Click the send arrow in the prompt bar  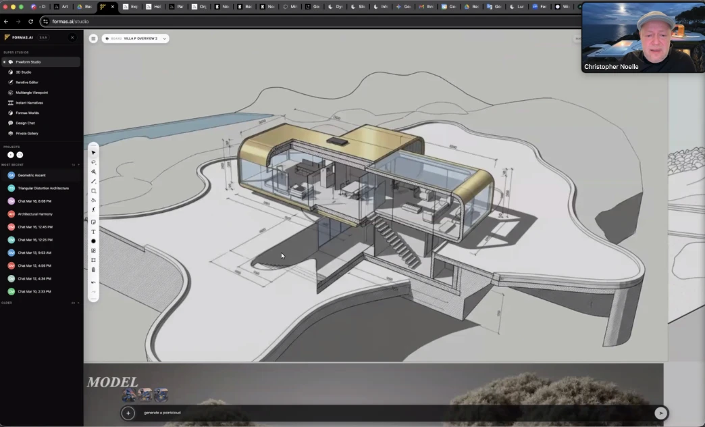click(660, 413)
